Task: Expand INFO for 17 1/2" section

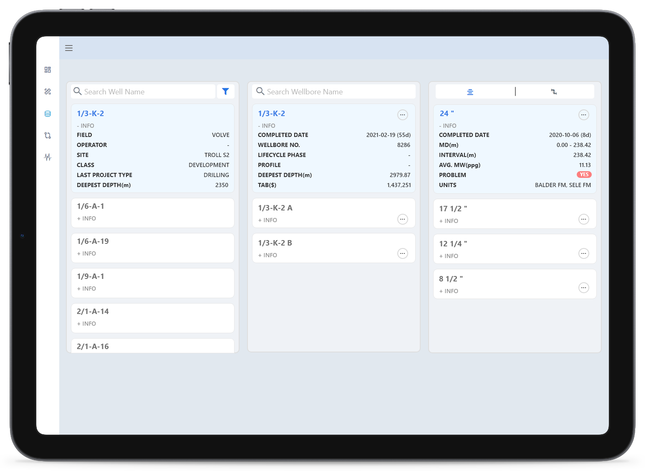Action: (x=449, y=221)
